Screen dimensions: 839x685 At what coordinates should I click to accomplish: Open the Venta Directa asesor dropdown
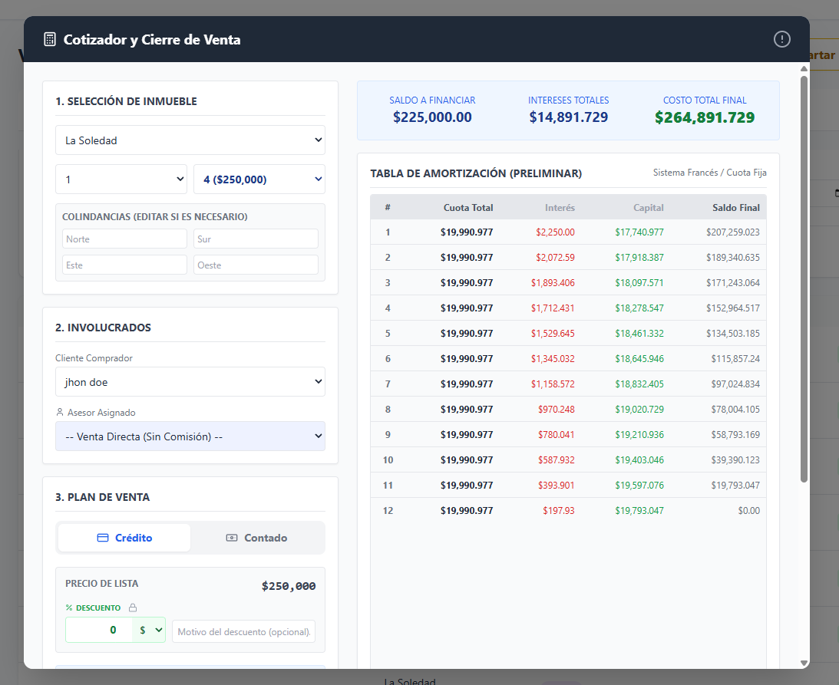click(x=190, y=436)
